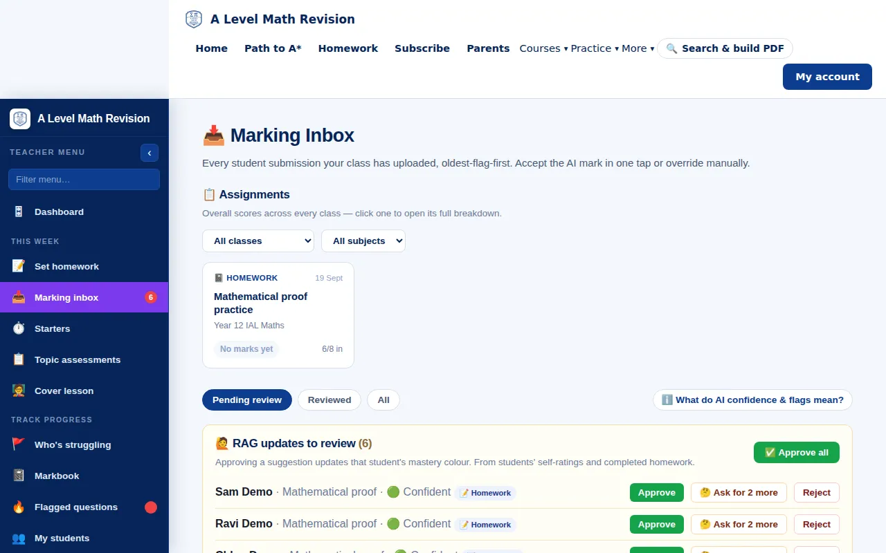Click the 6/8 in submission count

[x=332, y=349]
